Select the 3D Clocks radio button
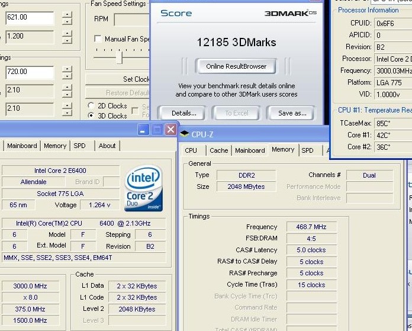This screenshot has width=412, height=331. pyautogui.click(x=91, y=115)
